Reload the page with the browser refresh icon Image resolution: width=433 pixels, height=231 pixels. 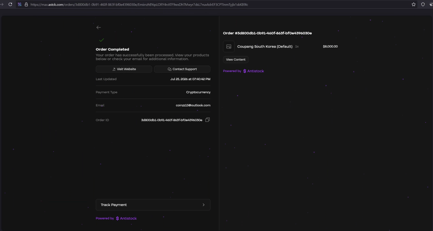(x=10, y=4)
